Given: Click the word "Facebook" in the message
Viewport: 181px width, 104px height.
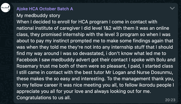Looking at the screenshot, I should click(x=27, y=60).
